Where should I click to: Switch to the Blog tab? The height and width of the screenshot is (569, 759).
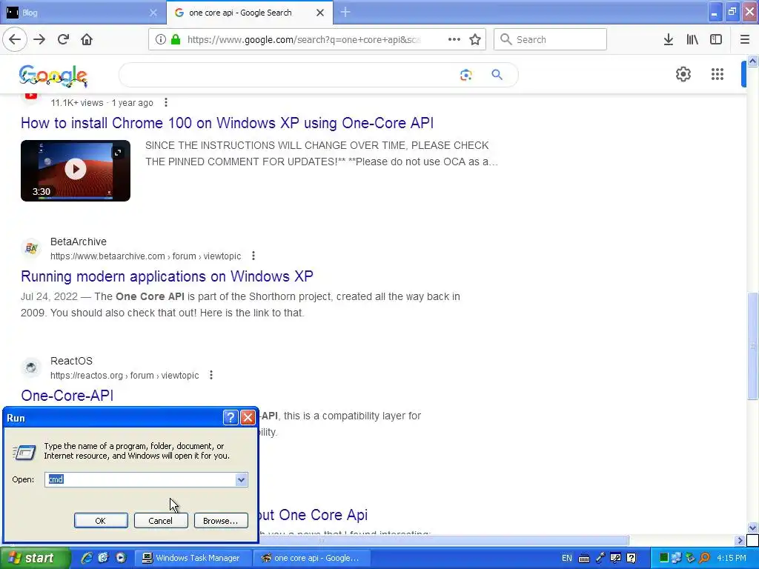coord(83,13)
